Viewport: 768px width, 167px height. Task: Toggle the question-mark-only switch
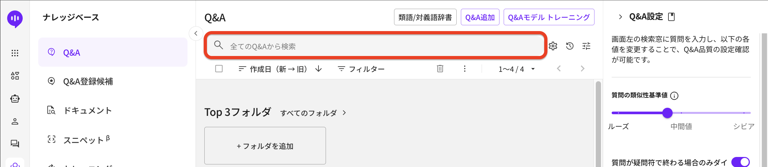tap(740, 162)
